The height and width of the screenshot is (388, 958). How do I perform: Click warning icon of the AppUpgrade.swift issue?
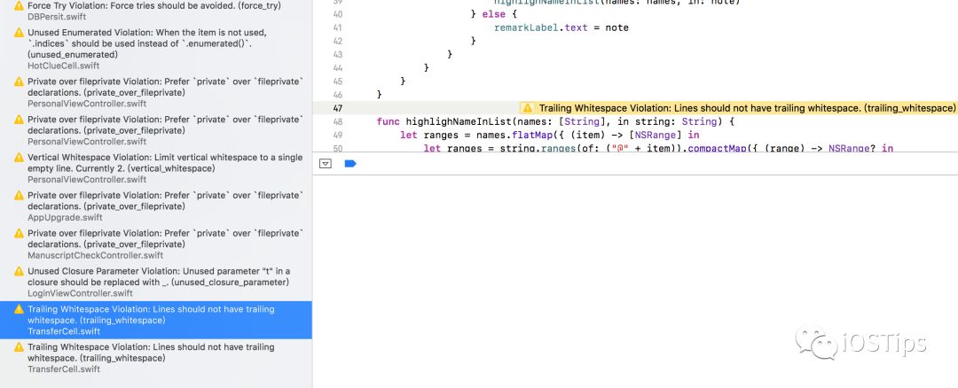[19, 195]
